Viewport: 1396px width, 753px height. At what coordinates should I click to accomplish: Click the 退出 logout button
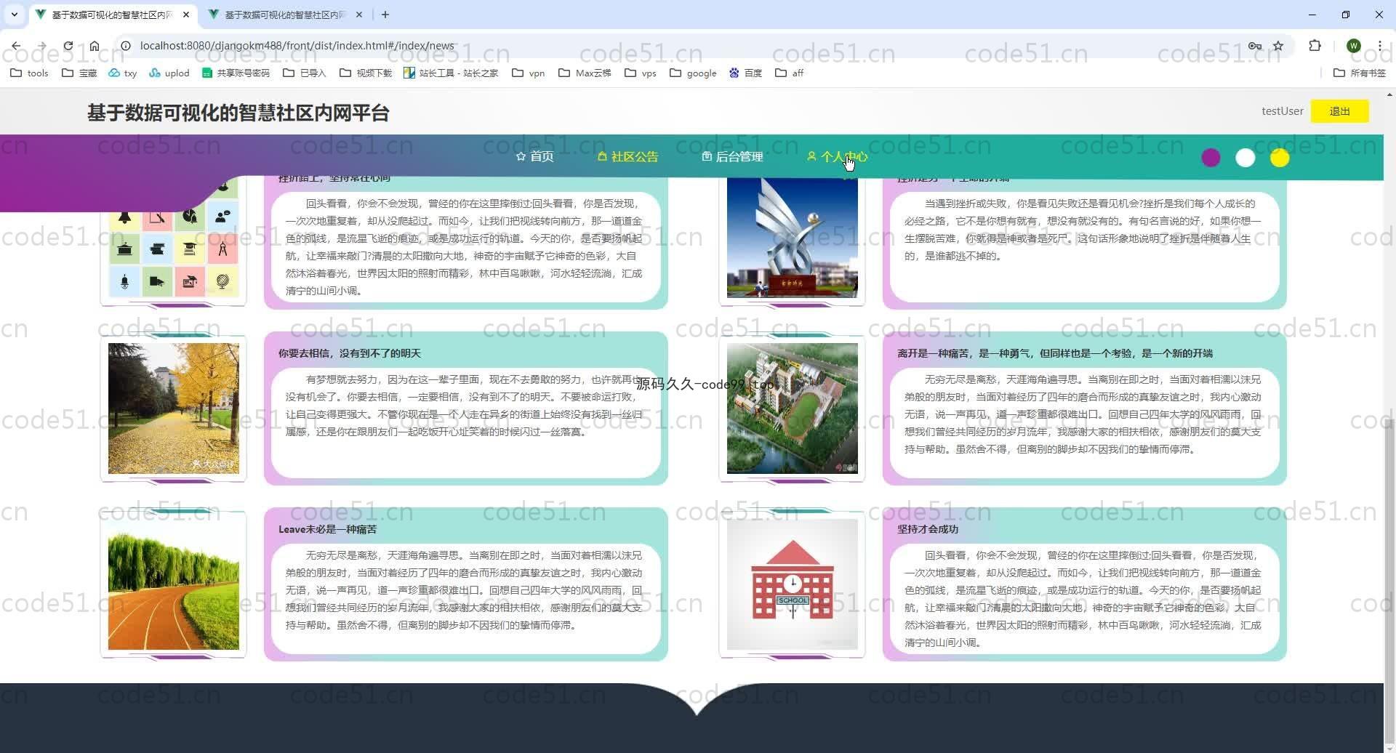[x=1339, y=111]
